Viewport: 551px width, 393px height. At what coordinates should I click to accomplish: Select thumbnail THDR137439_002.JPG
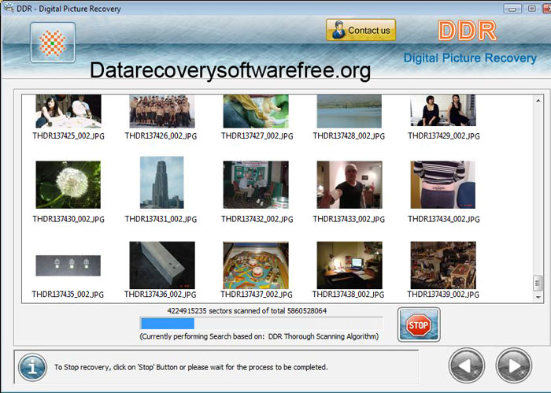[442, 265]
